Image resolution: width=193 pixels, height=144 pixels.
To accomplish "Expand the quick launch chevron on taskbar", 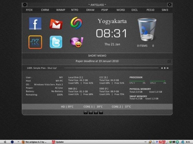I will point(18,142).
